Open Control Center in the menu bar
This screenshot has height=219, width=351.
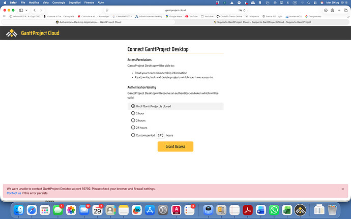pyautogui.click(x=315, y=3)
